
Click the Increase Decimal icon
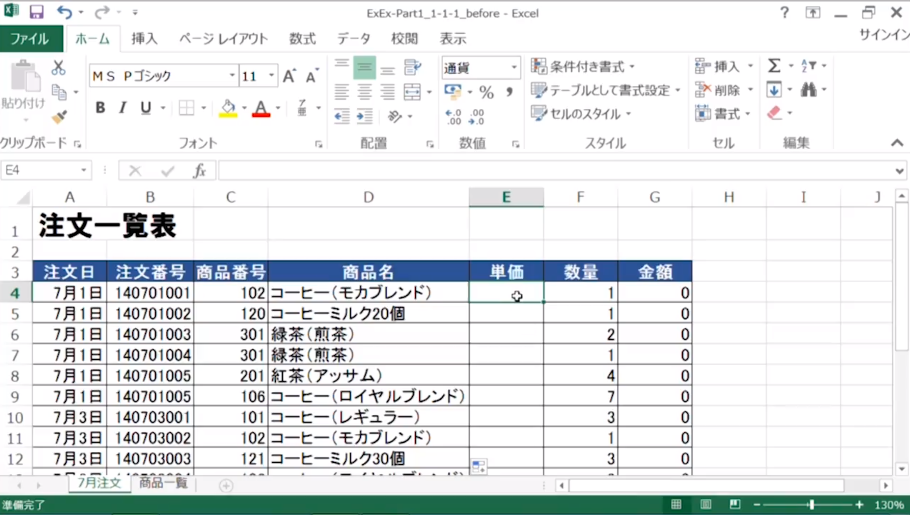coord(453,117)
